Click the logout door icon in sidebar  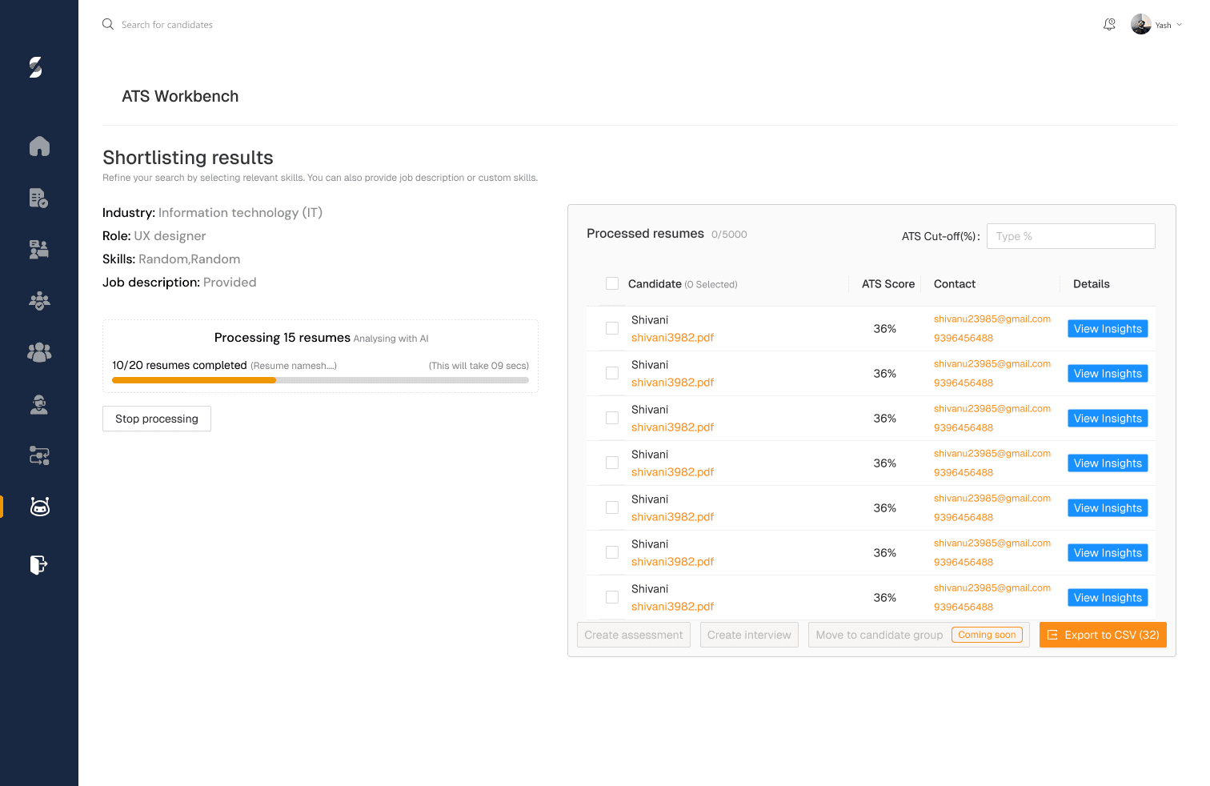[39, 565]
